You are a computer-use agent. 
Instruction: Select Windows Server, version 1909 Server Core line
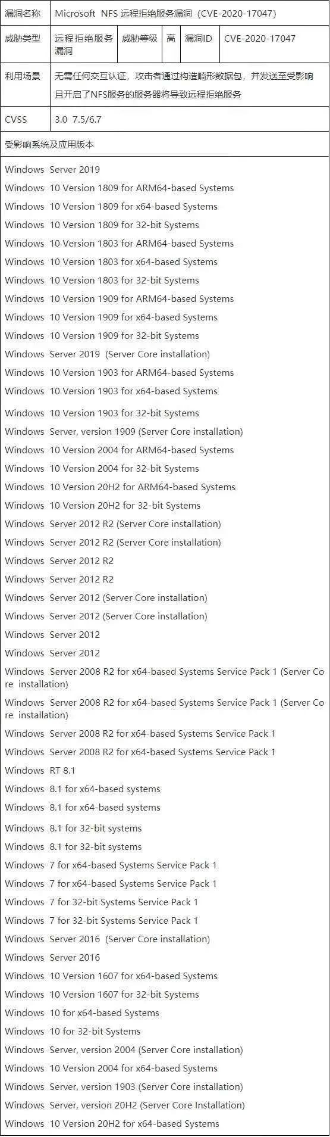124,432
